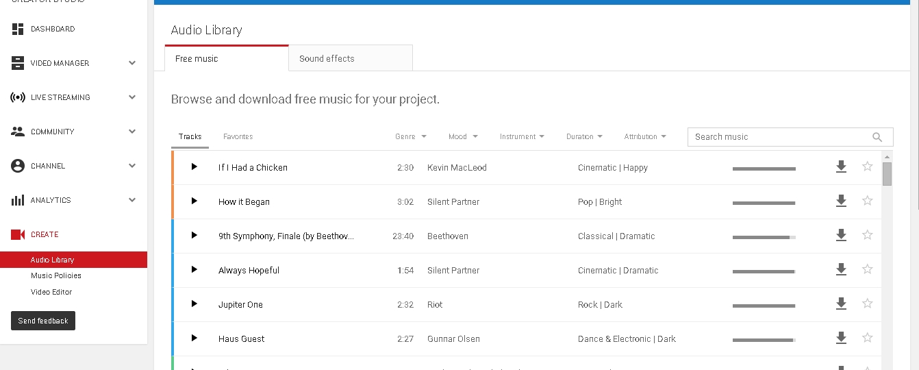Expand Video Manager section chevron
Screen dimensions: 919x370
click(132, 63)
